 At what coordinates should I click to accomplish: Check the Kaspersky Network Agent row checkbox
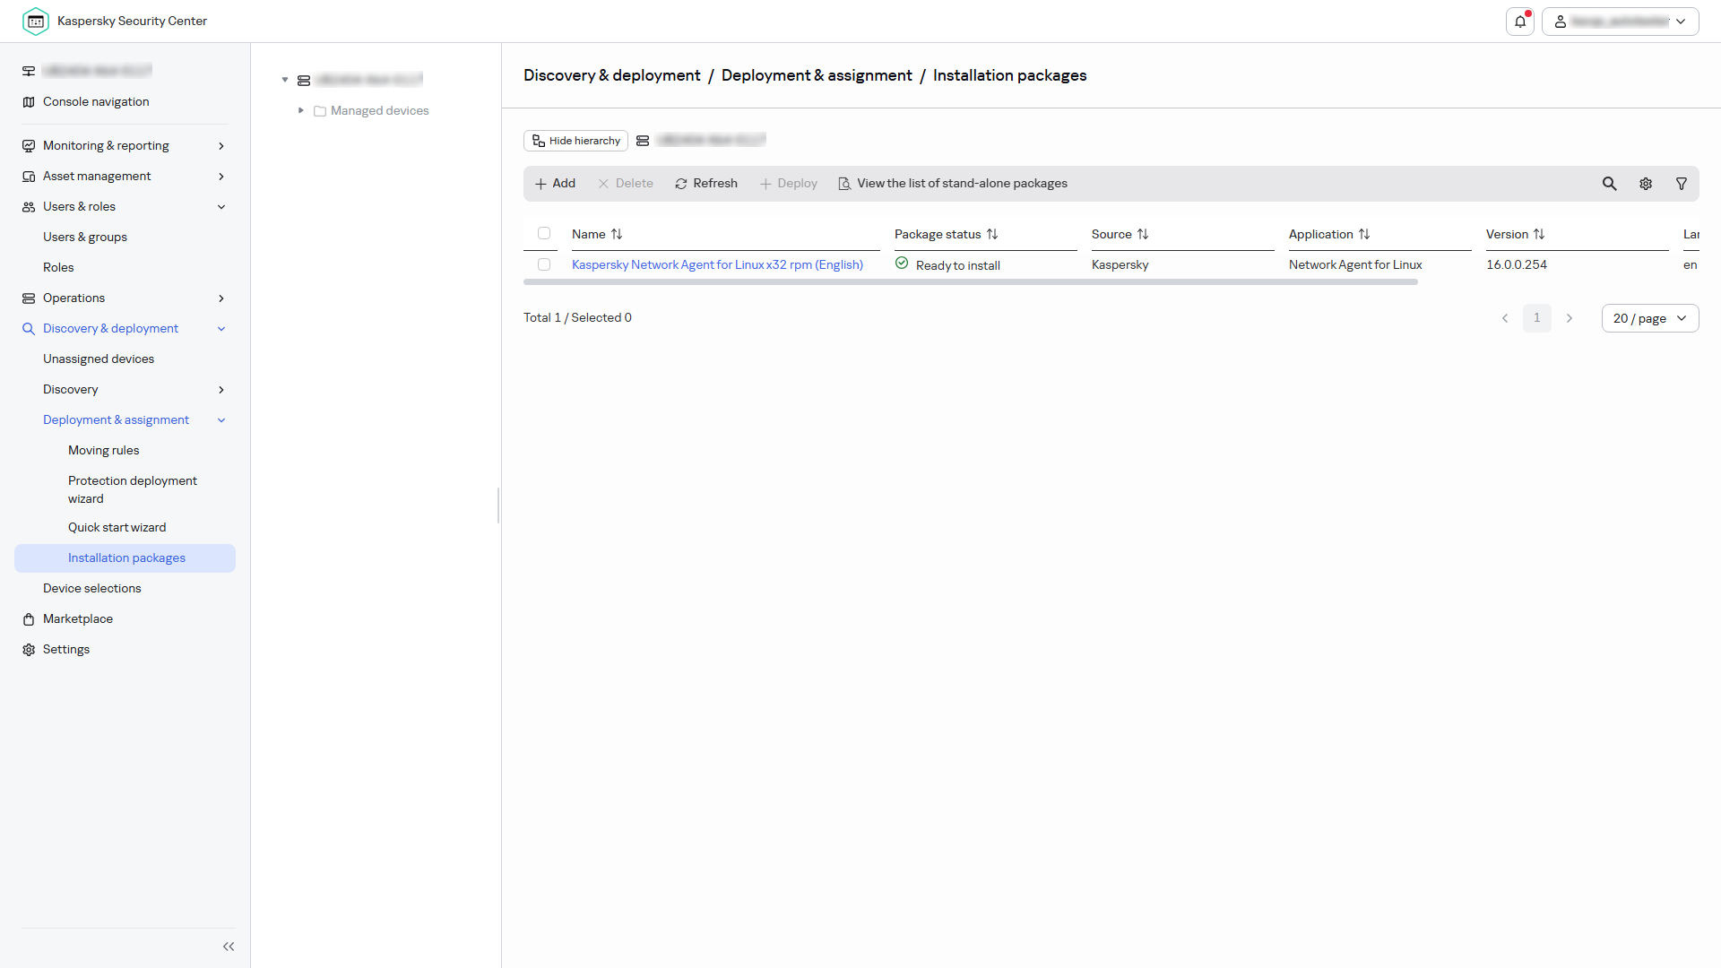click(x=544, y=264)
